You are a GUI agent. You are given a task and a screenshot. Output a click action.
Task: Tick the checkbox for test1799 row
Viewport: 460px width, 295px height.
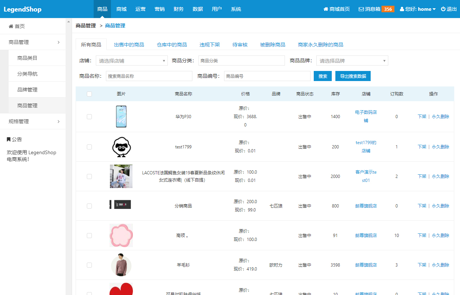(89, 147)
